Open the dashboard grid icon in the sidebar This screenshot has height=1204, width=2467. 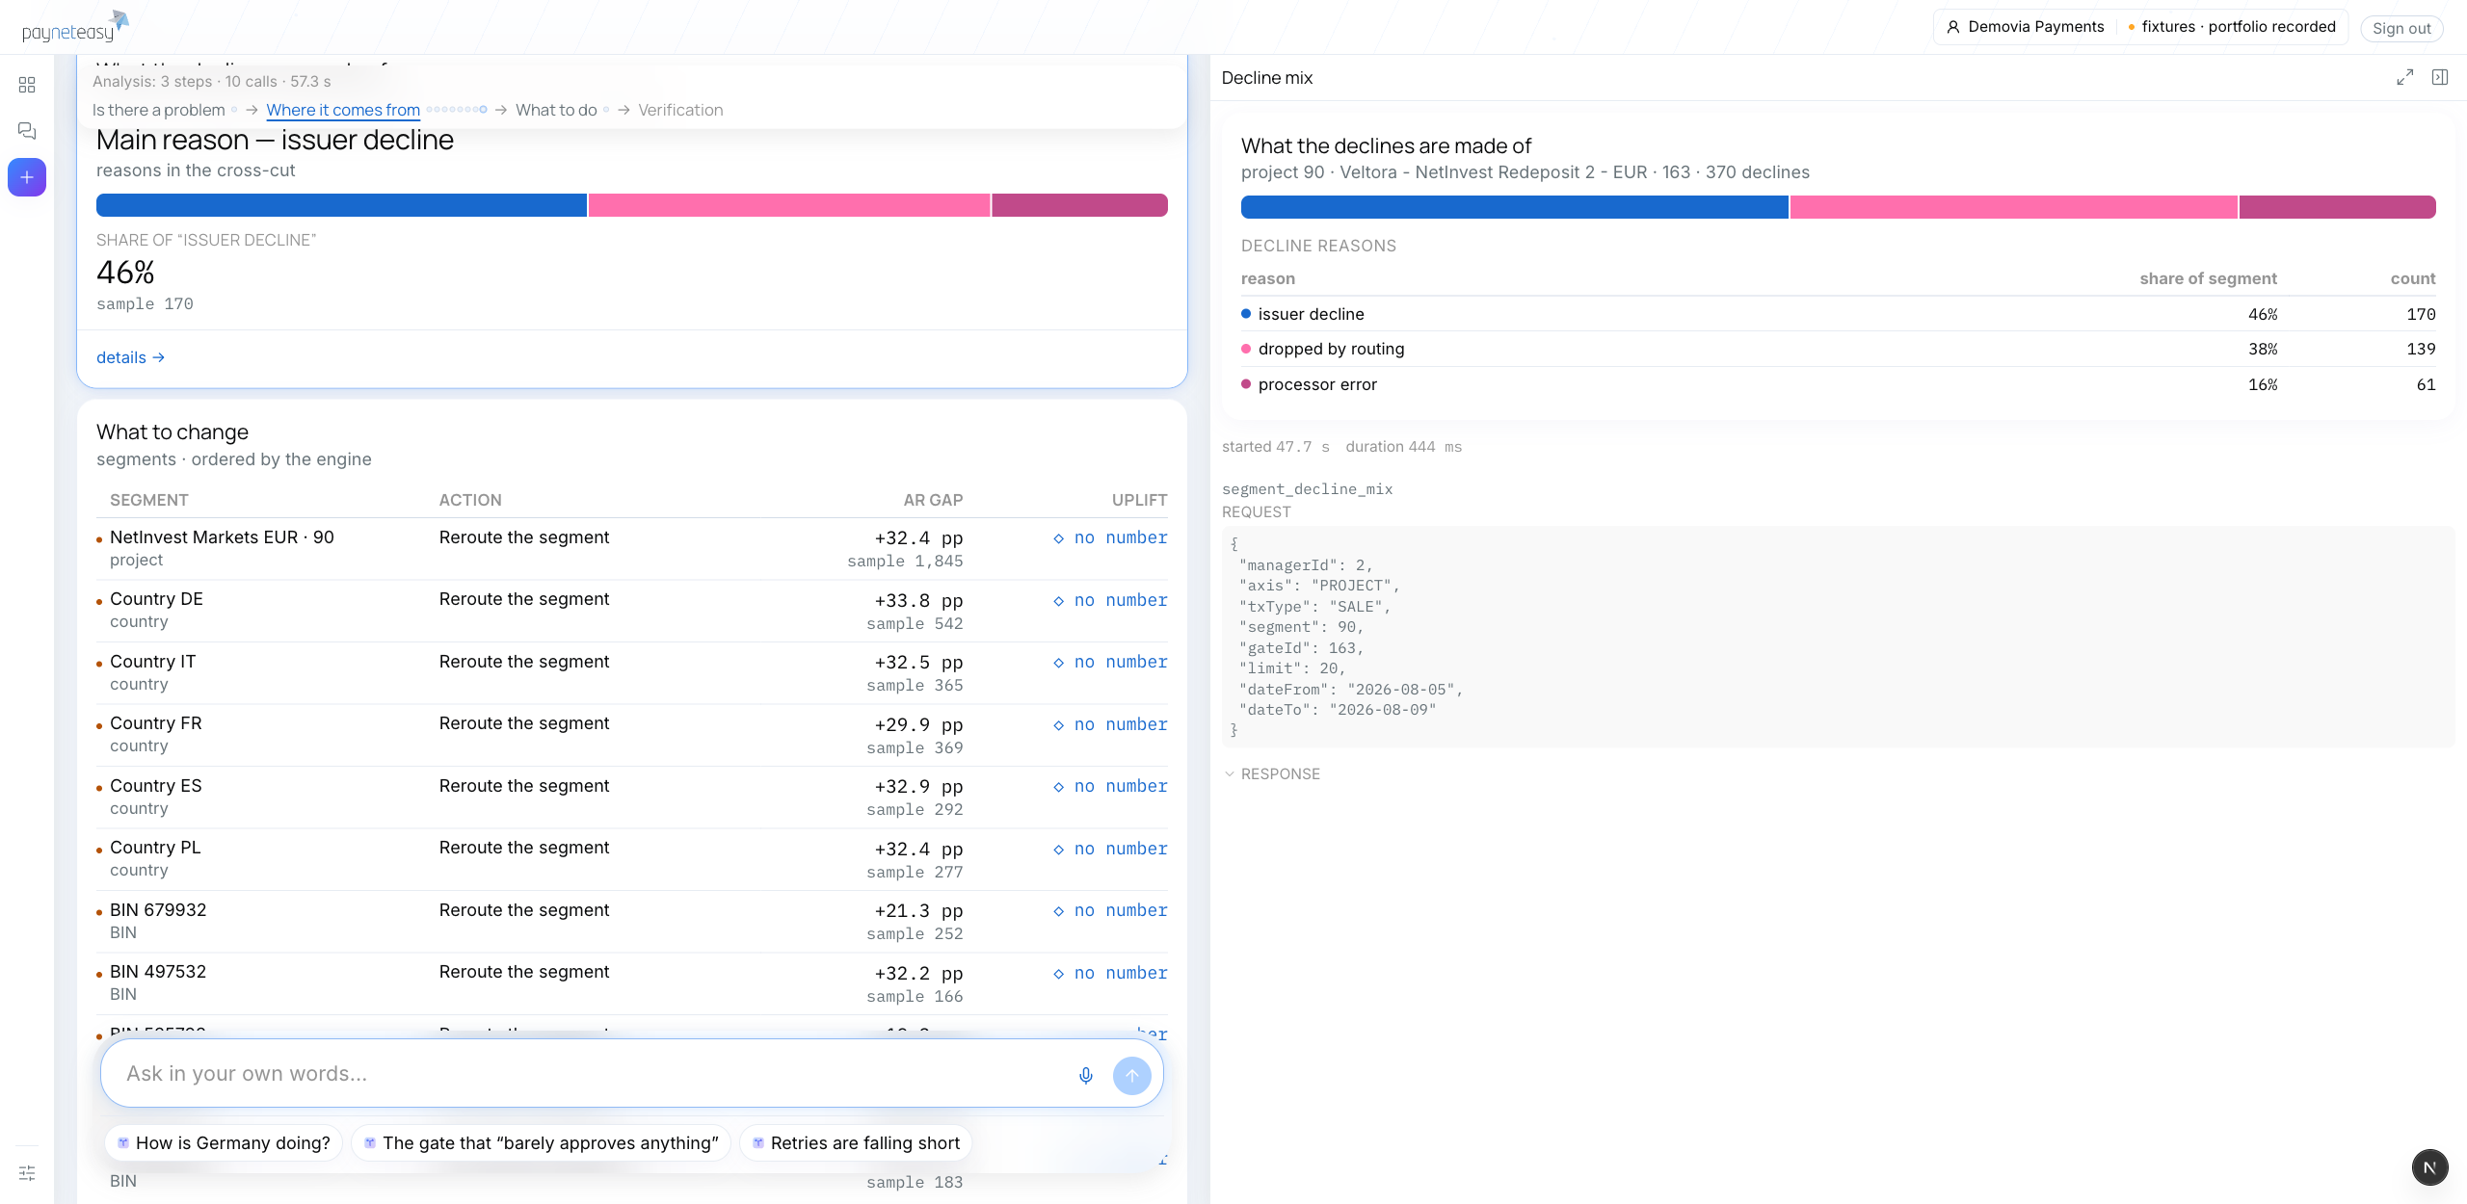pyautogui.click(x=27, y=85)
